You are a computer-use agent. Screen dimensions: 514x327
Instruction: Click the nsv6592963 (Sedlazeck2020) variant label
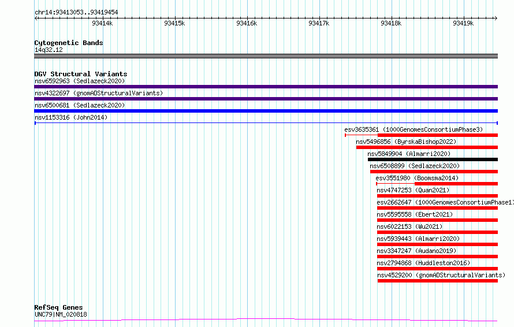click(x=80, y=81)
